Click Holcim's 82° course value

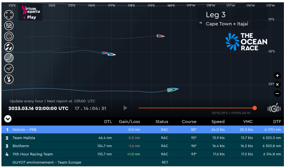pos(194,129)
